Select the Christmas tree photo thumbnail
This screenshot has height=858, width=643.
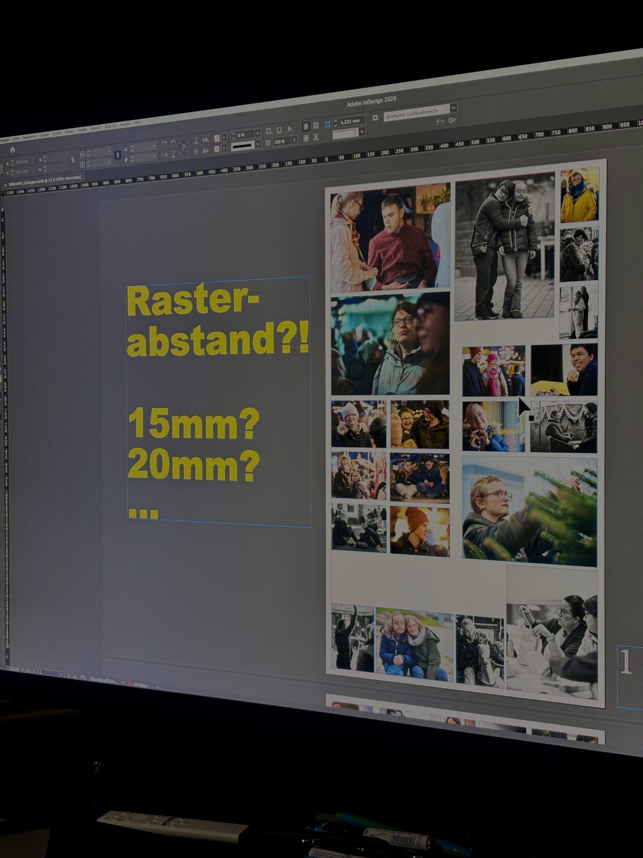point(529,511)
